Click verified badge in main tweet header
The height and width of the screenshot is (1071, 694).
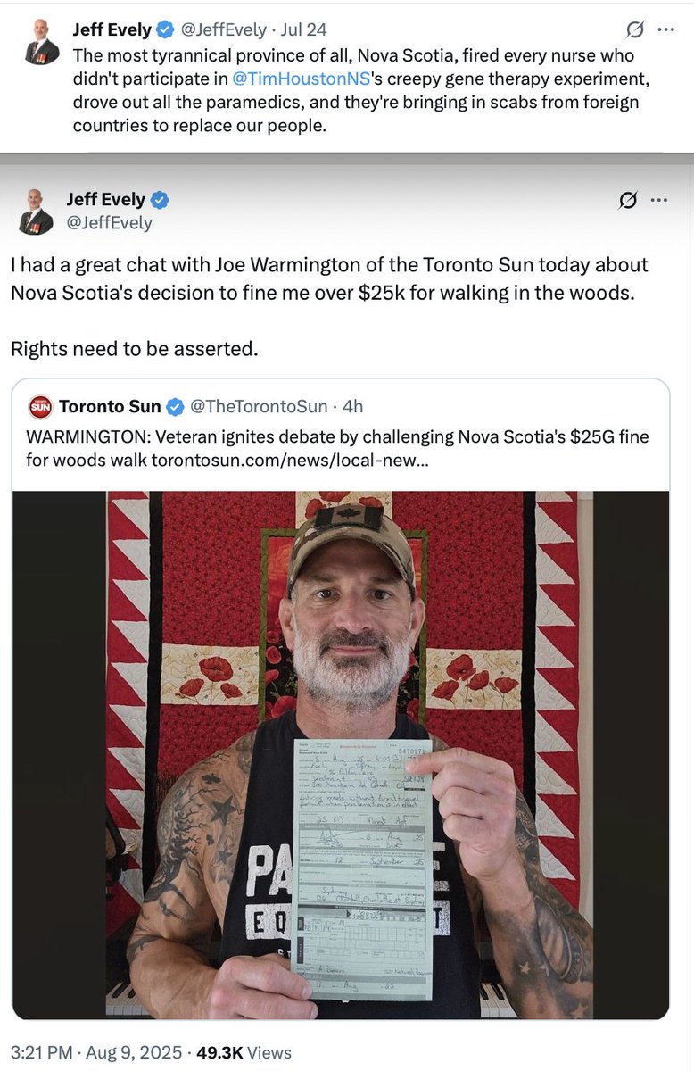pos(160,200)
